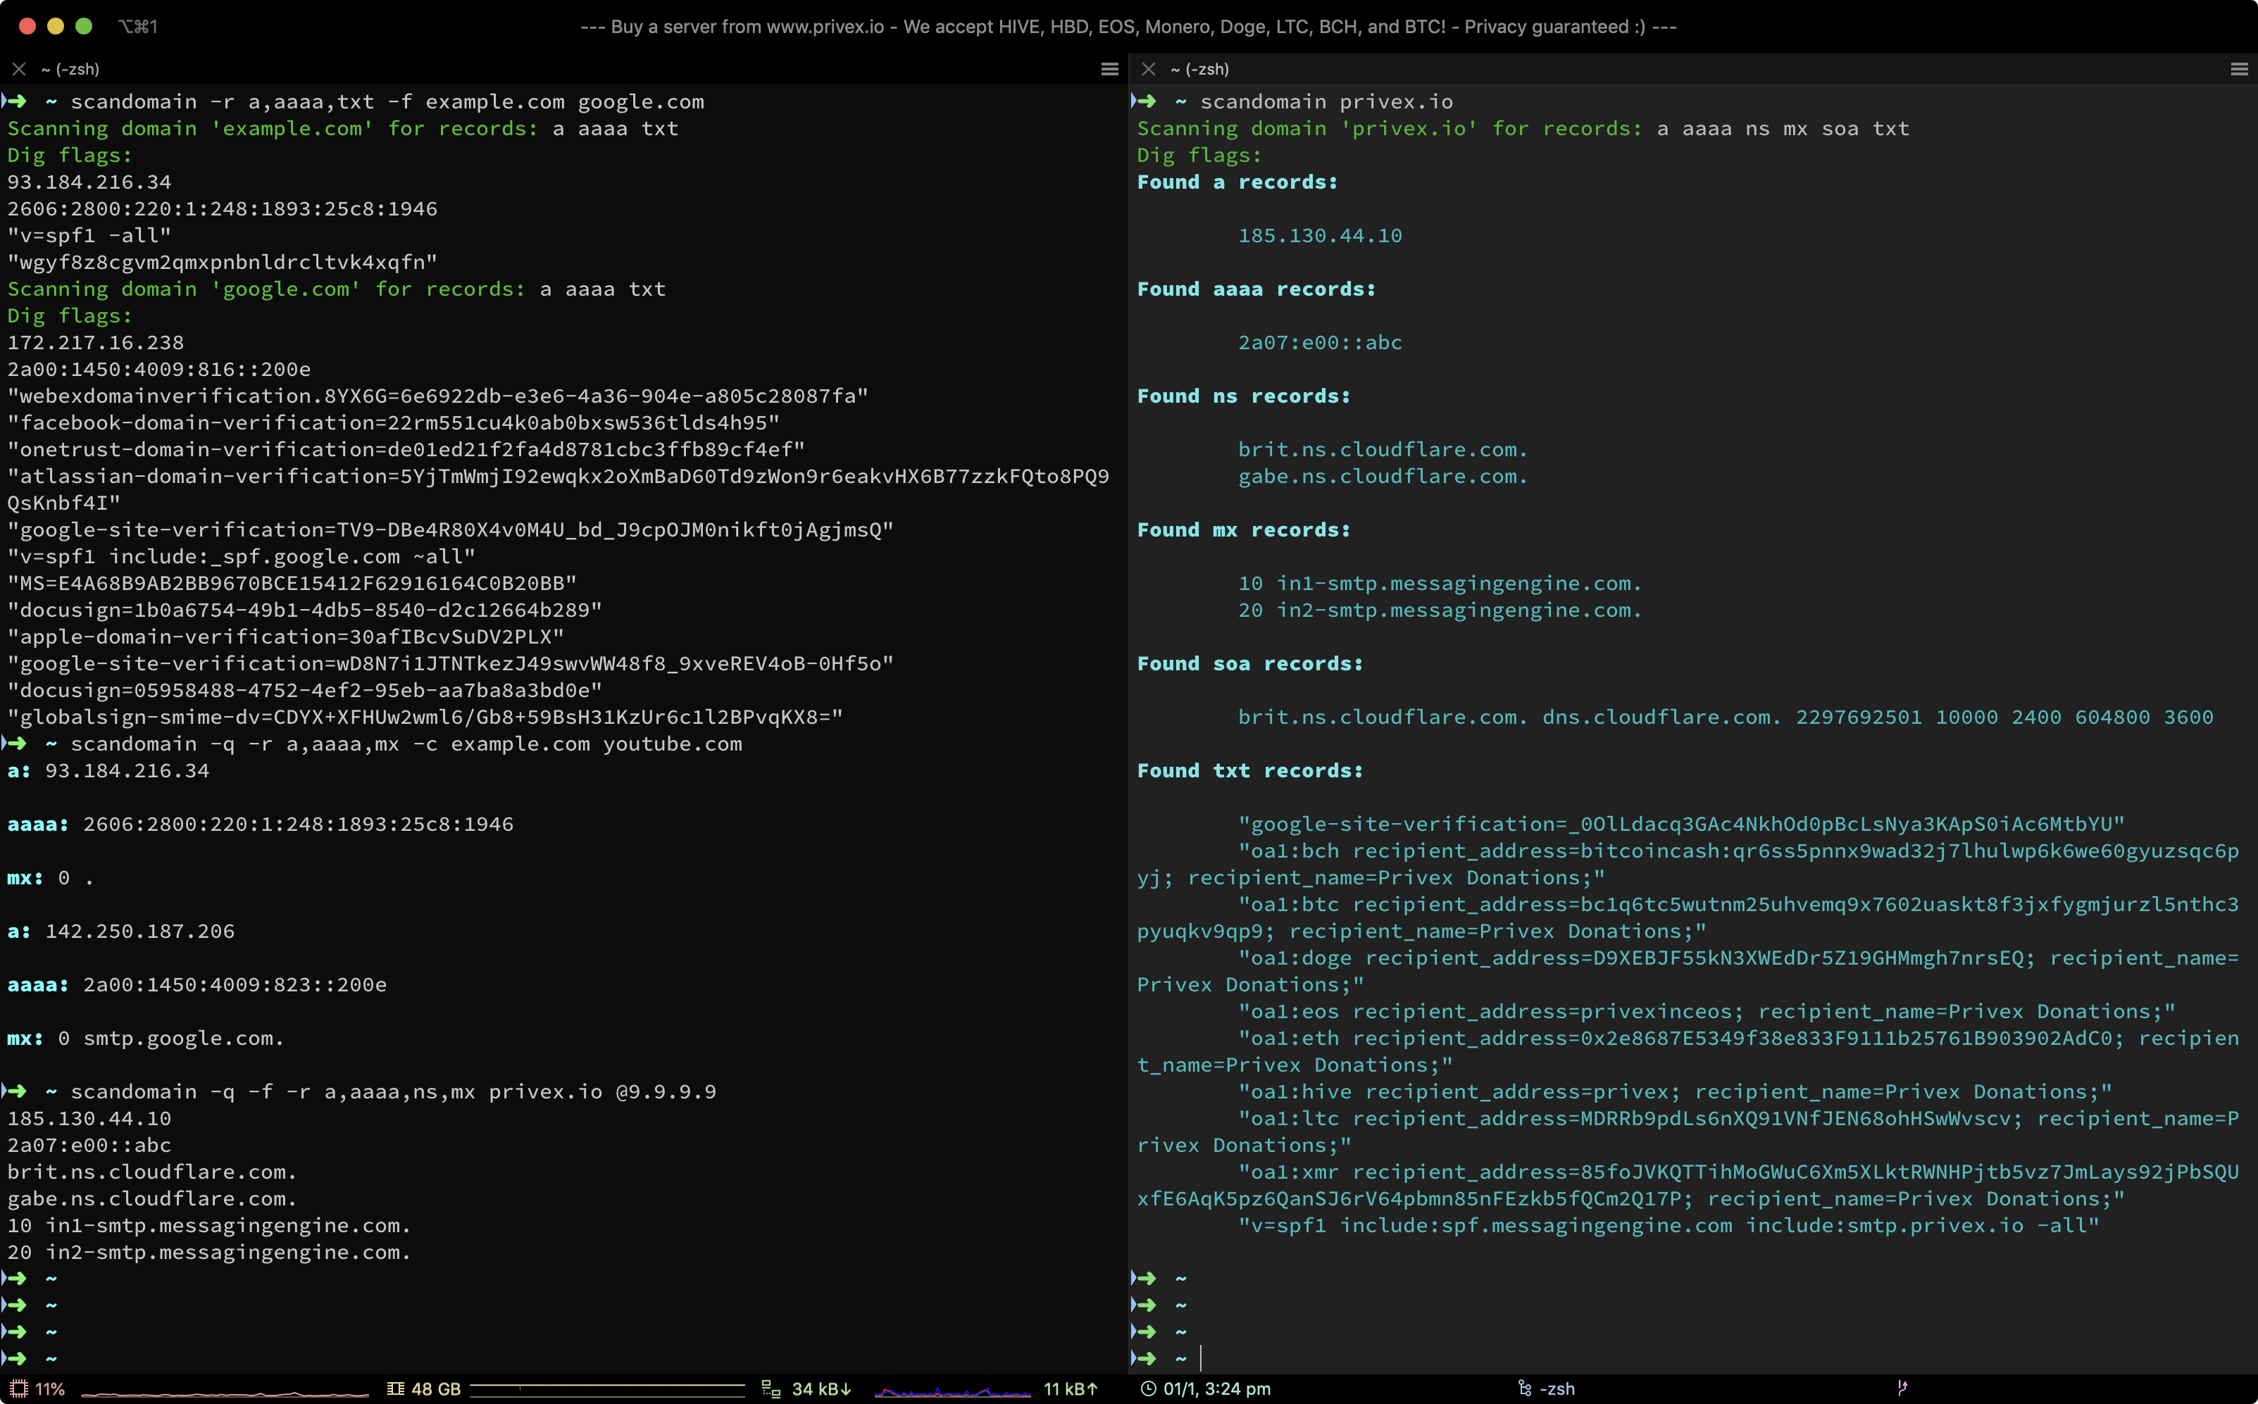Select the right pane title '~ (-zsh)'

[x=1199, y=69]
